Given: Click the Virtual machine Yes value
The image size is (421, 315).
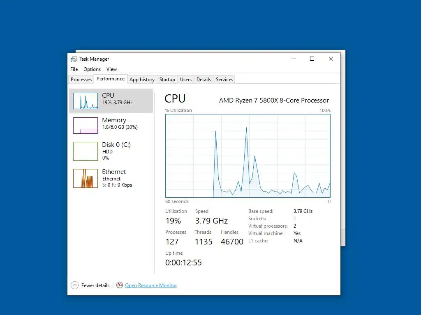Looking at the screenshot, I should click(297, 233).
